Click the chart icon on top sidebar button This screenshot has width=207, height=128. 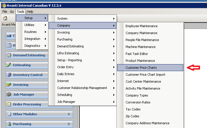[9, 36]
